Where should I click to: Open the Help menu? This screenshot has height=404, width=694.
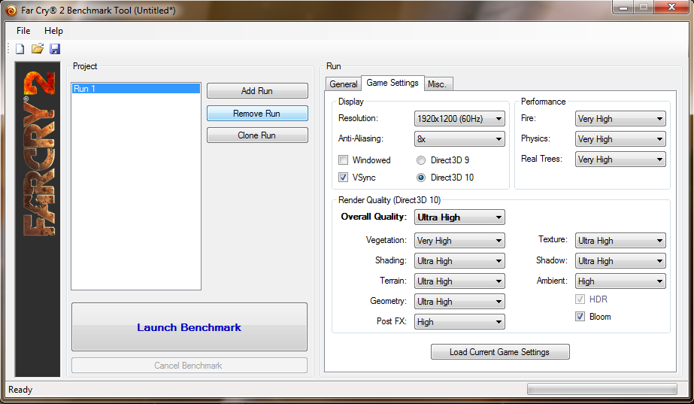click(x=53, y=31)
